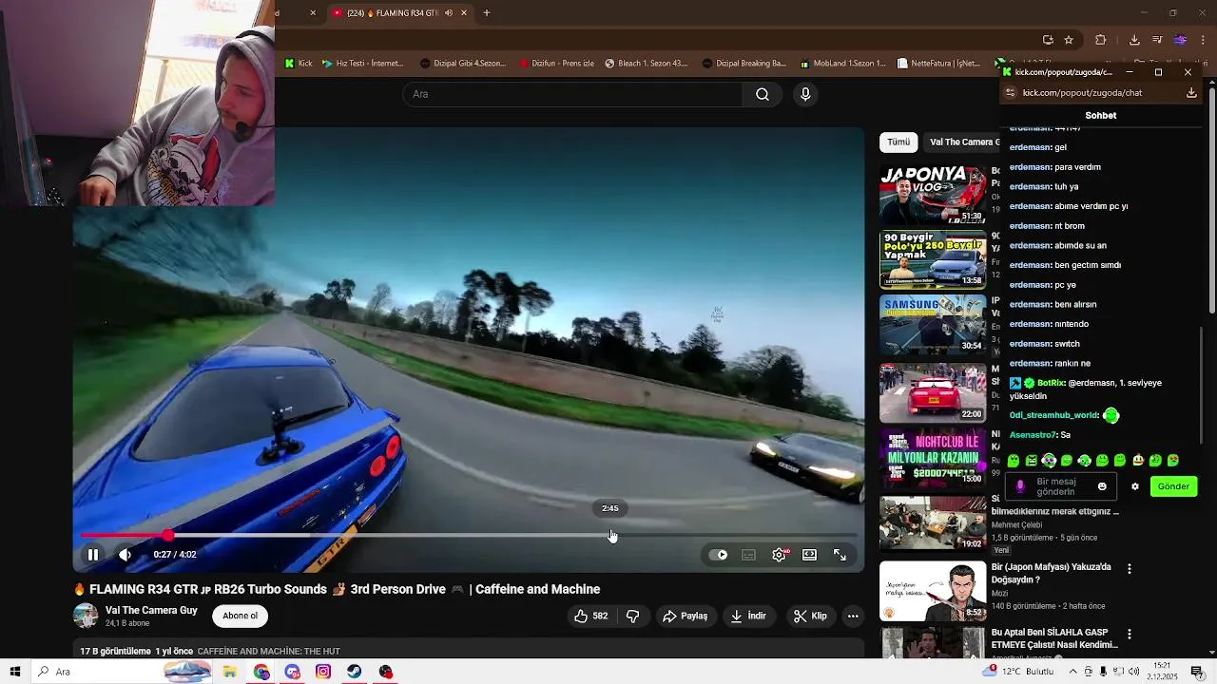Dislike the video with thumbs down
Viewport: 1217px width, 684px height.
[633, 616]
